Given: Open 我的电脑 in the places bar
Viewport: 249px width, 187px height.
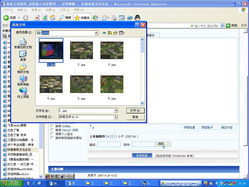Looking at the screenshot, I should tap(23, 80).
